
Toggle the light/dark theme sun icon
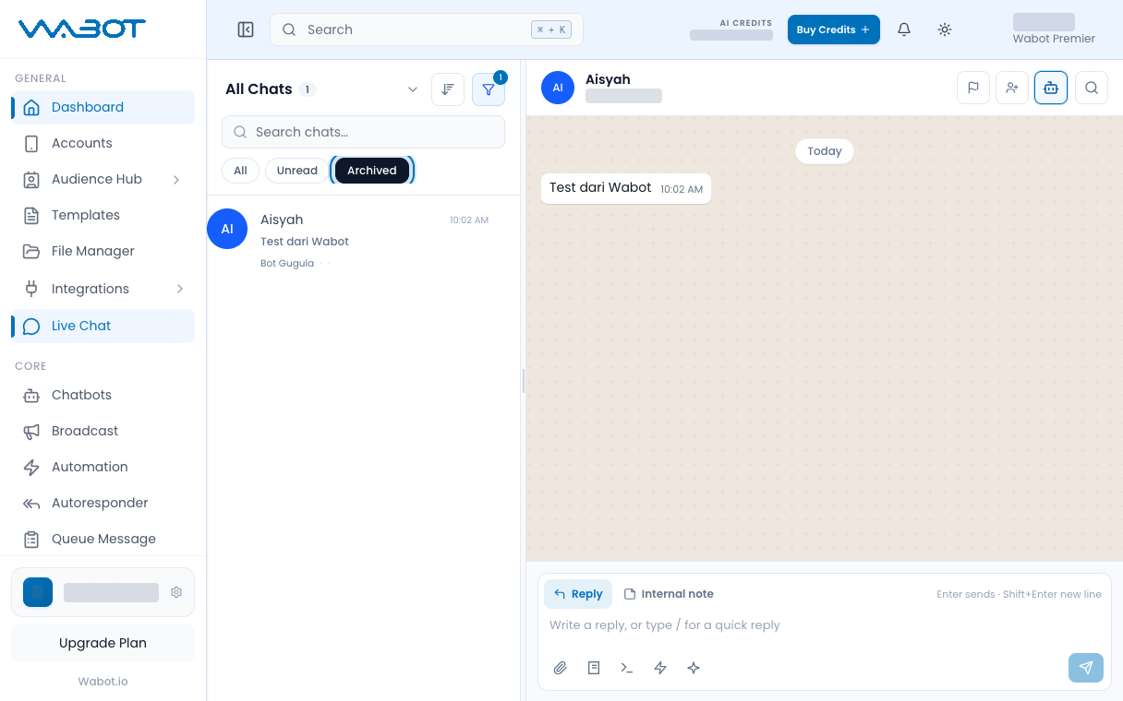click(x=944, y=30)
